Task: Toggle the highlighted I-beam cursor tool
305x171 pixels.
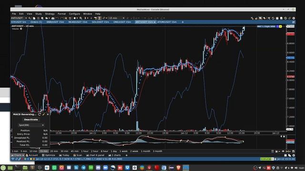Action: click(100, 18)
